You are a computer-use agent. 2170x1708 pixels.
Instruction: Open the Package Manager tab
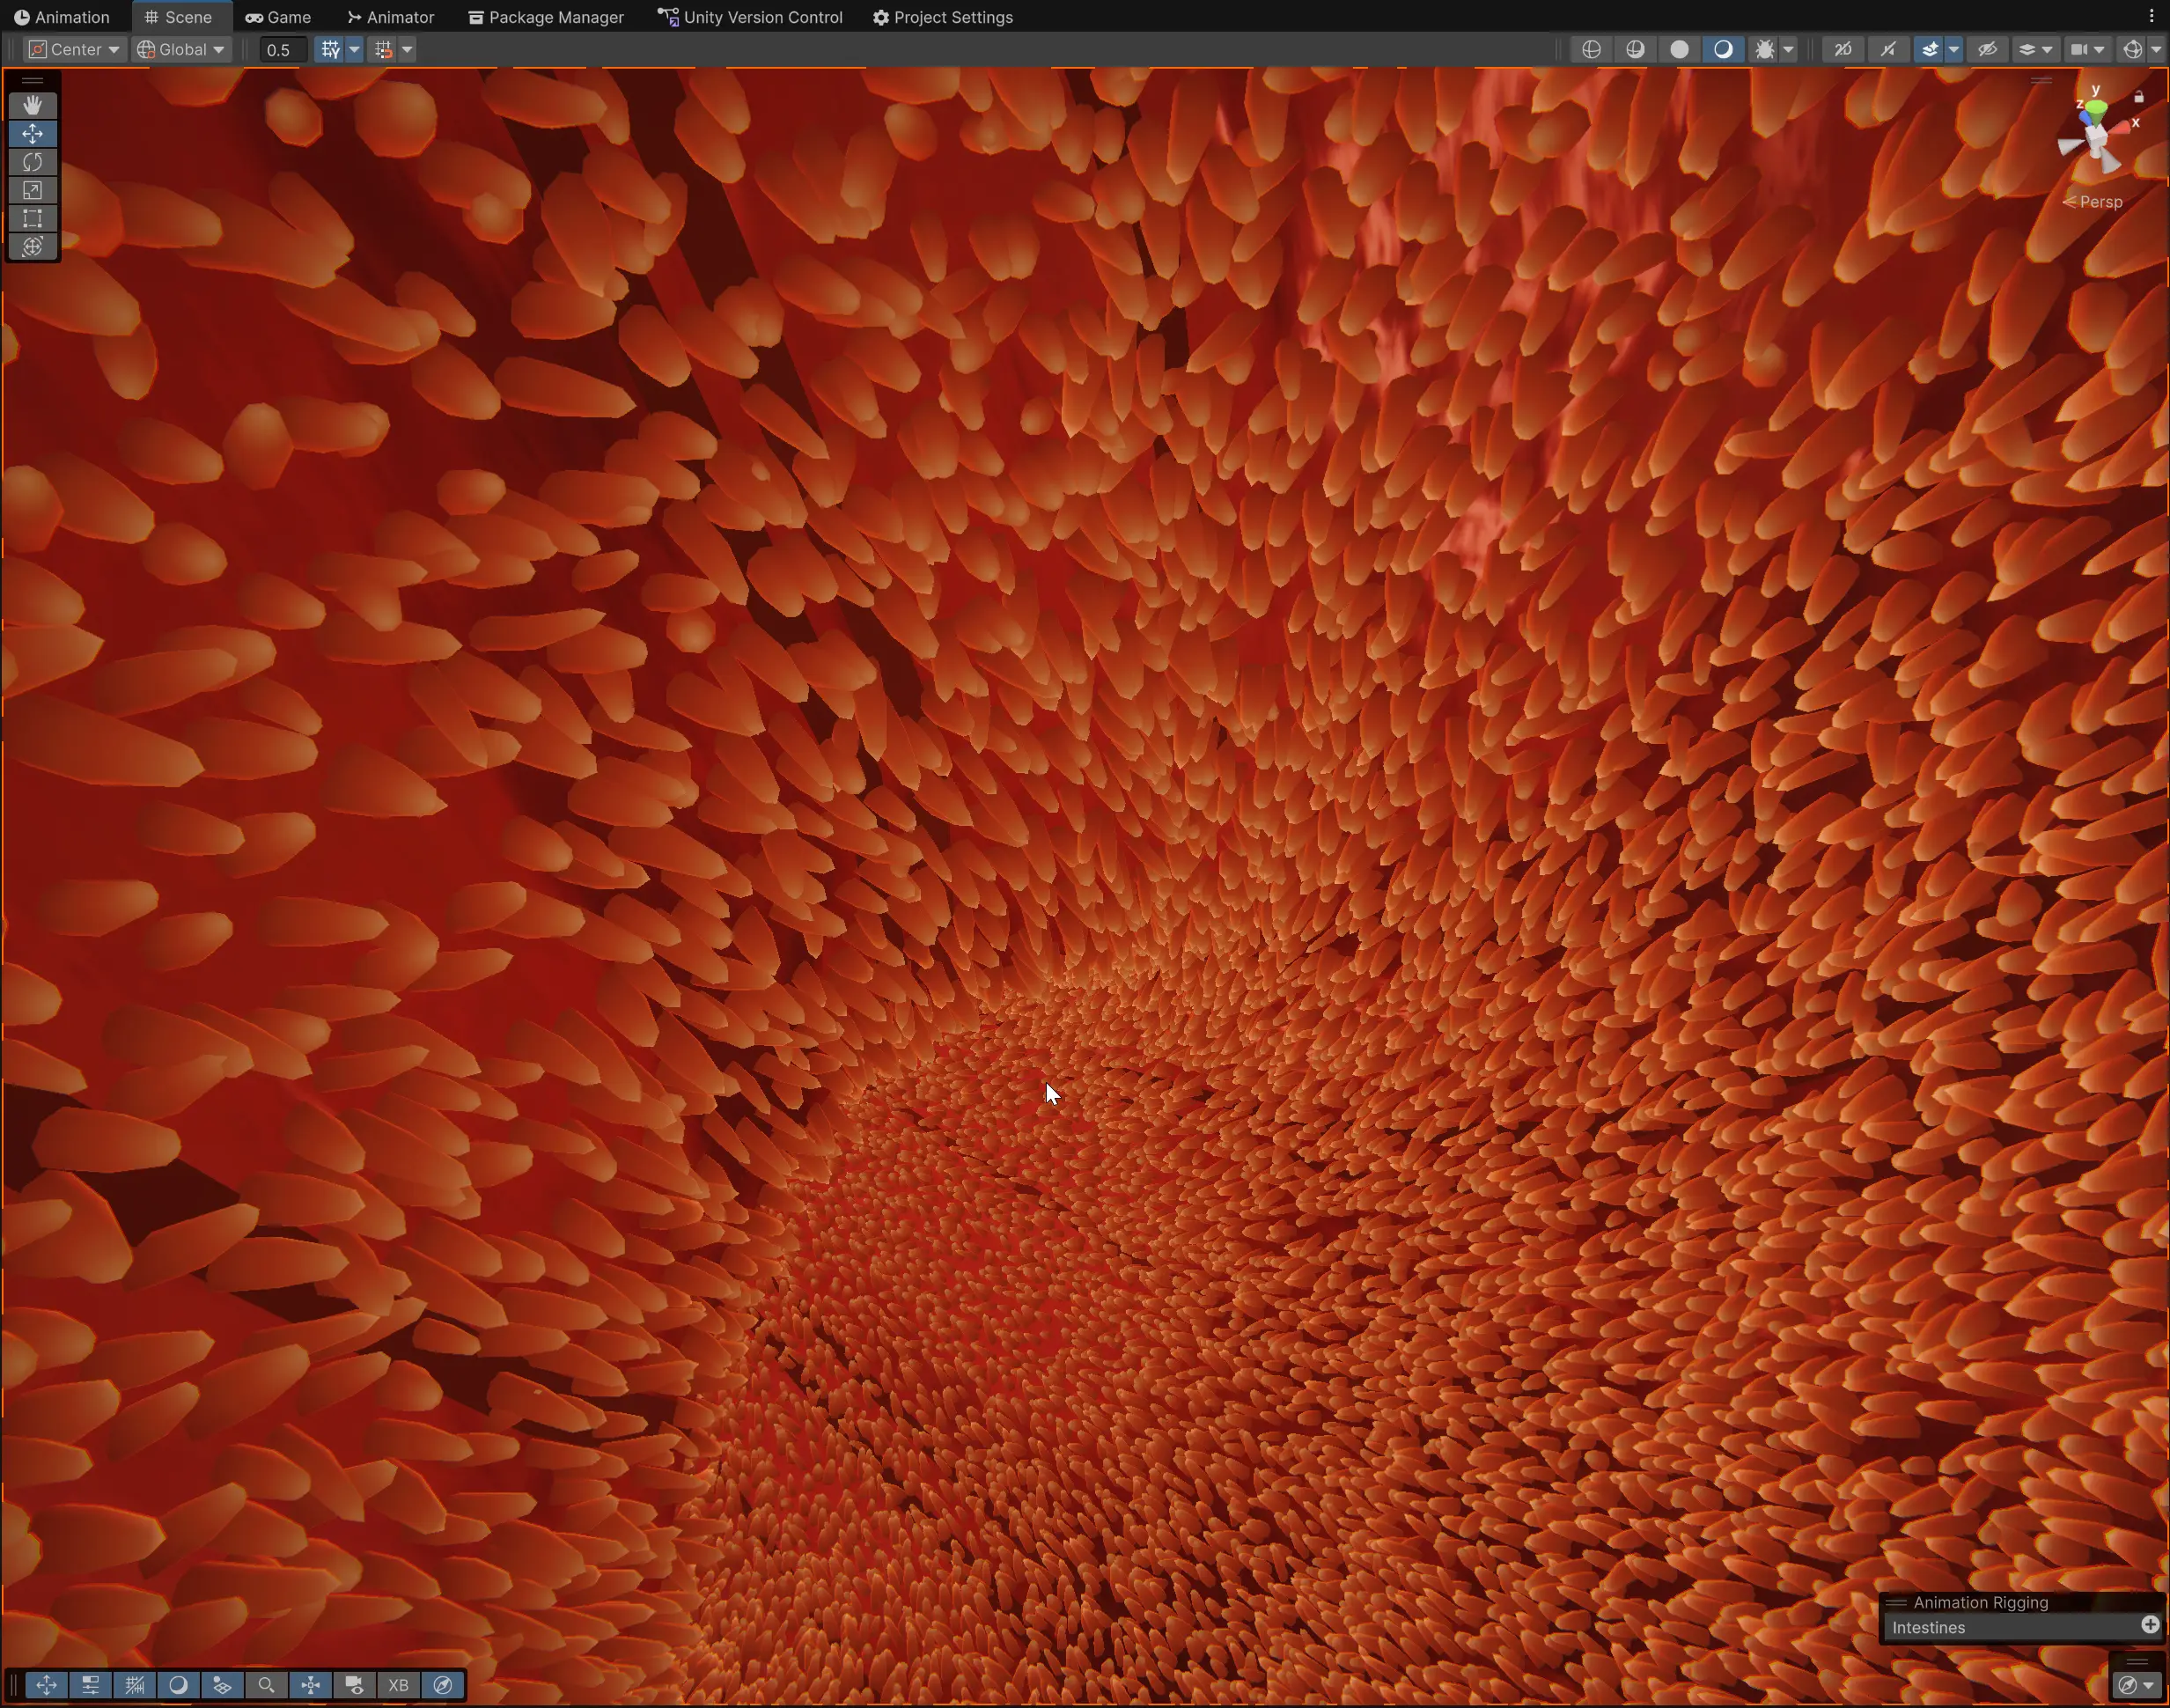coord(546,17)
